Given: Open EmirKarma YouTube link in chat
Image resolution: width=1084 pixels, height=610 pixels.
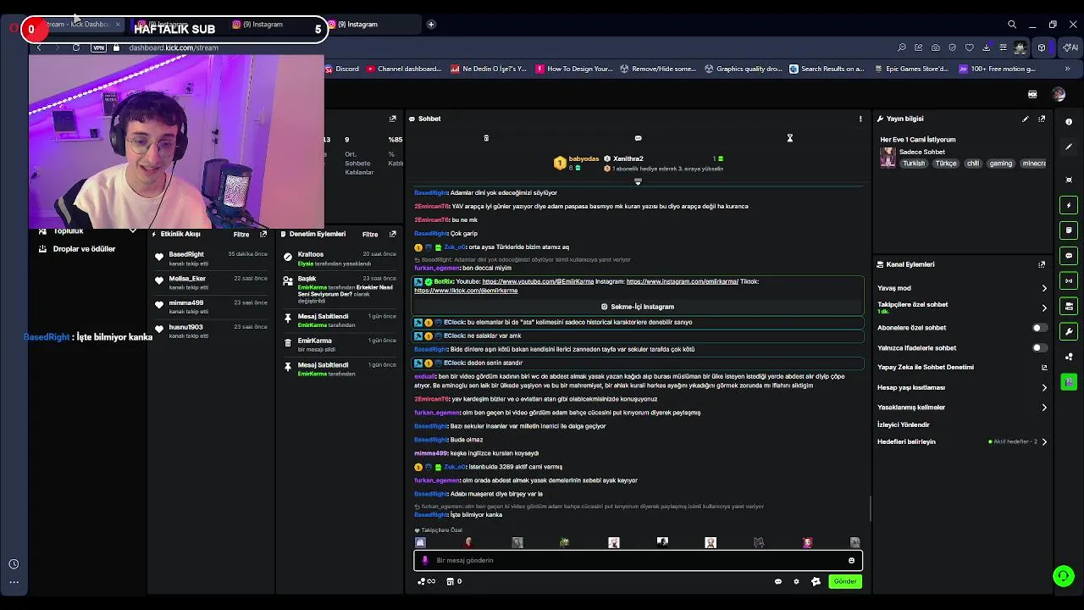Looking at the screenshot, I should coord(538,281).
